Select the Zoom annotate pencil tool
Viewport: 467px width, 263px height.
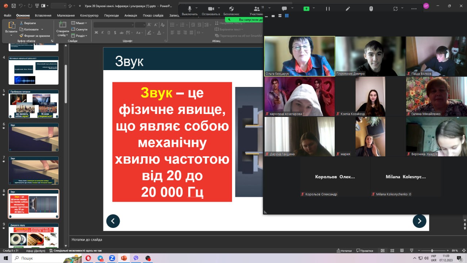point(348,9)
